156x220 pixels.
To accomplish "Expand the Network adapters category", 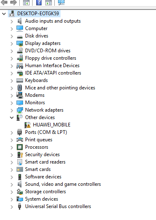I will [x=12, y=110].
